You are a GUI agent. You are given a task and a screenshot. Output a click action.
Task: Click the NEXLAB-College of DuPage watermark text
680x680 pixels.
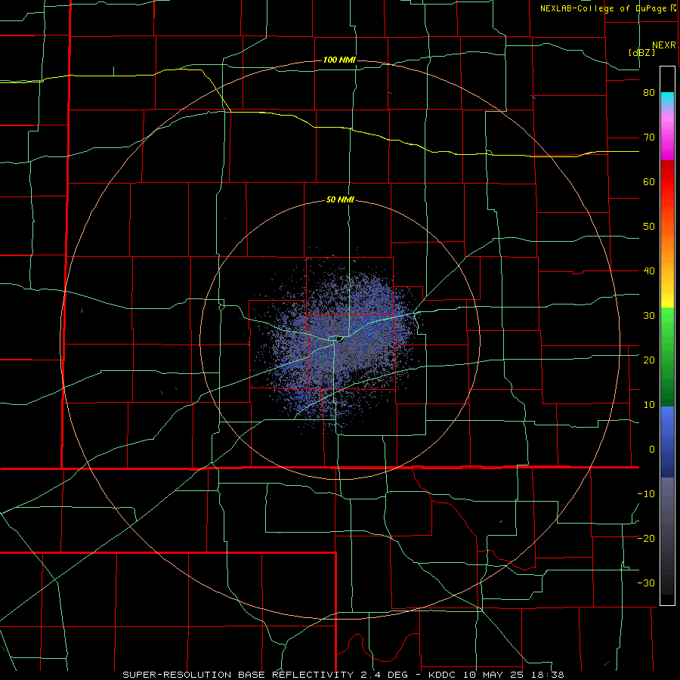(603, 8)
